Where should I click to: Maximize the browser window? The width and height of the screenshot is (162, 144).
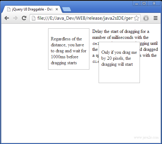(144, 4)
